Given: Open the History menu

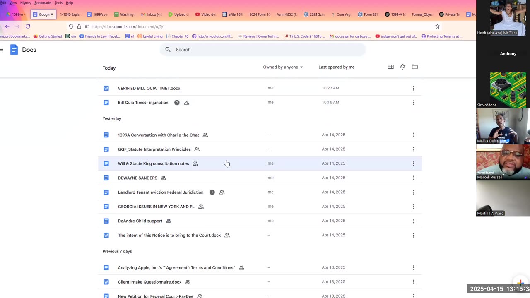Looking at the screenshot, I should (26, 3).
